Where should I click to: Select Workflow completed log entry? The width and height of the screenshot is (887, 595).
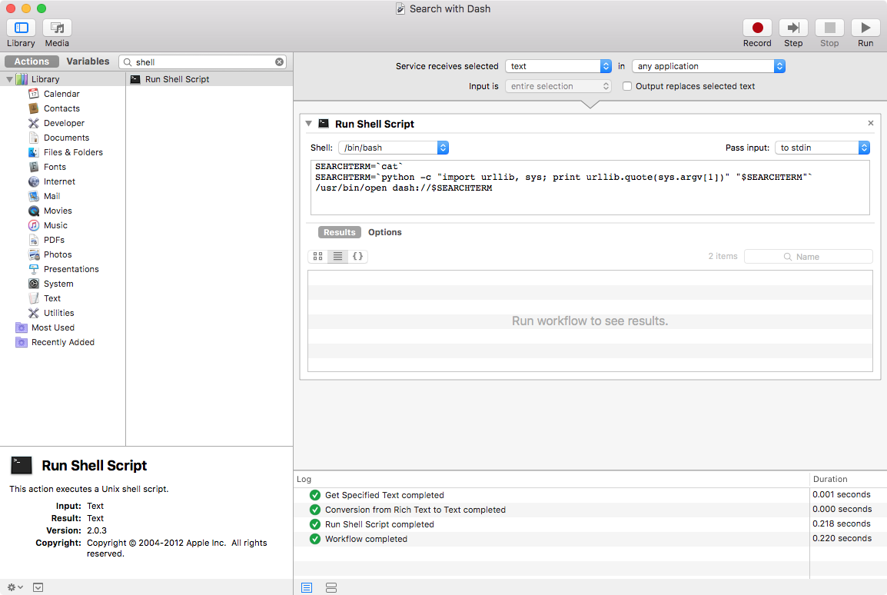(x=552, y=540)
